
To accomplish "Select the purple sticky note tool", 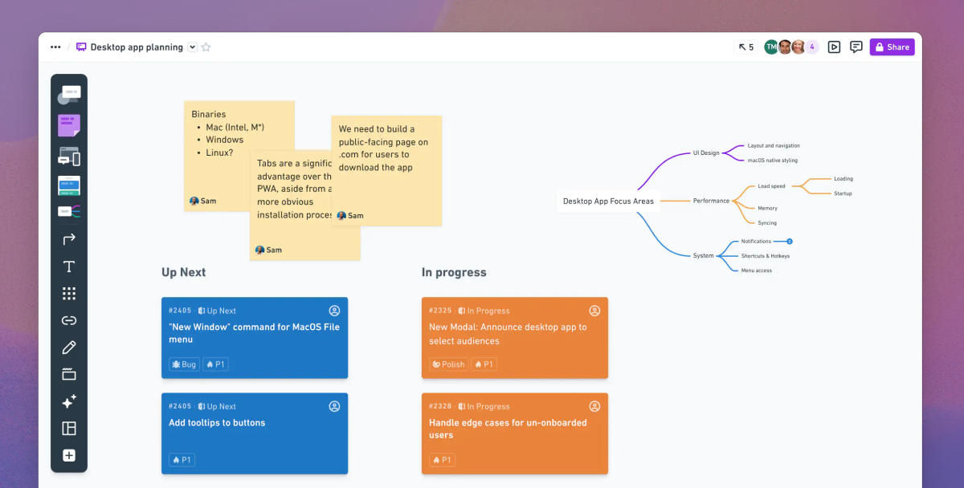I will (x=69, y=126).
